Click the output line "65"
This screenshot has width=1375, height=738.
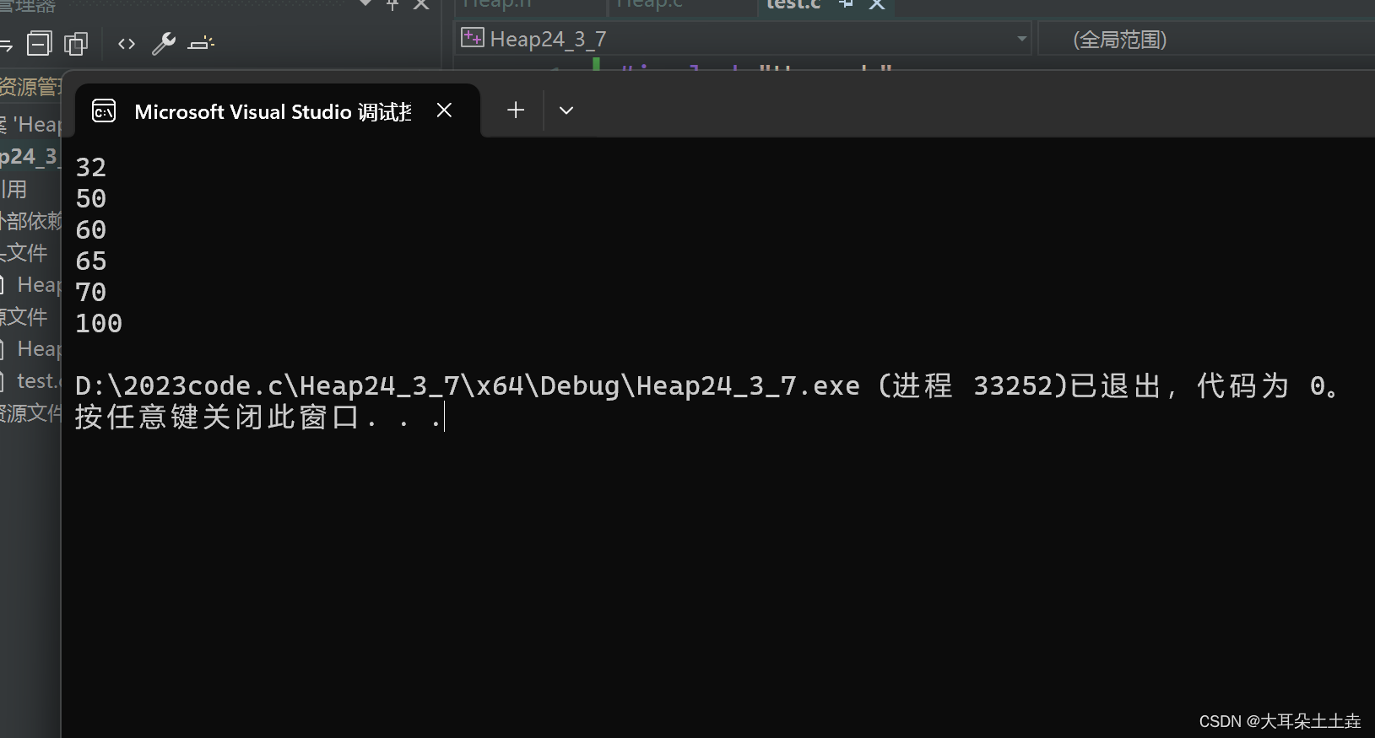(91, 261)
